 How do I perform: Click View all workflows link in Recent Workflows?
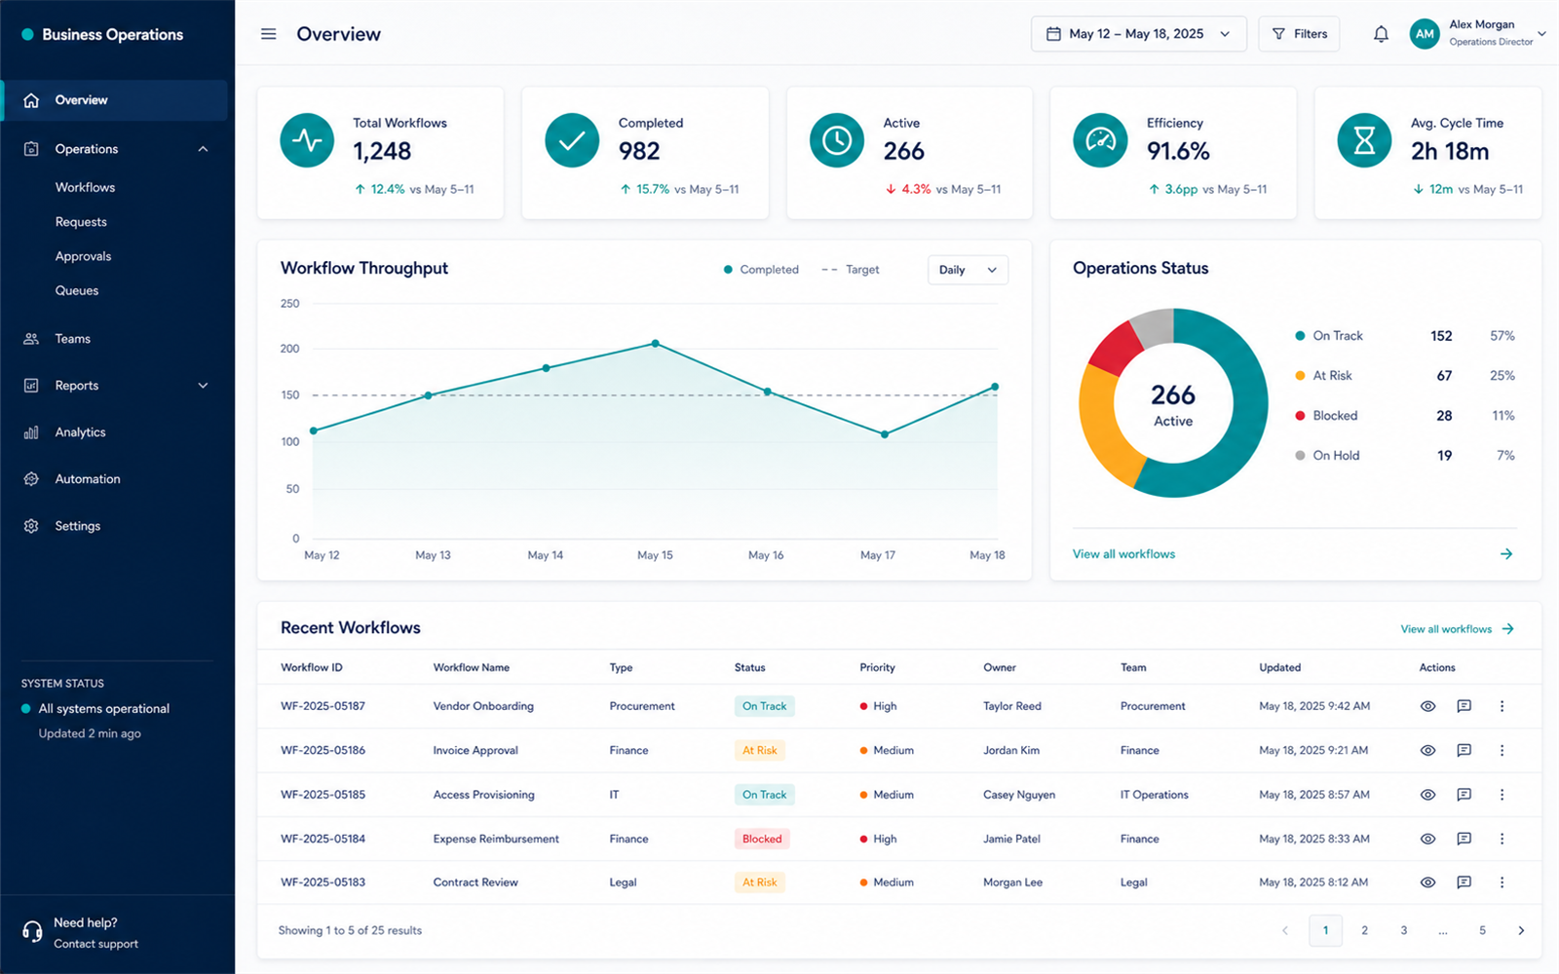click(1446, 629)
